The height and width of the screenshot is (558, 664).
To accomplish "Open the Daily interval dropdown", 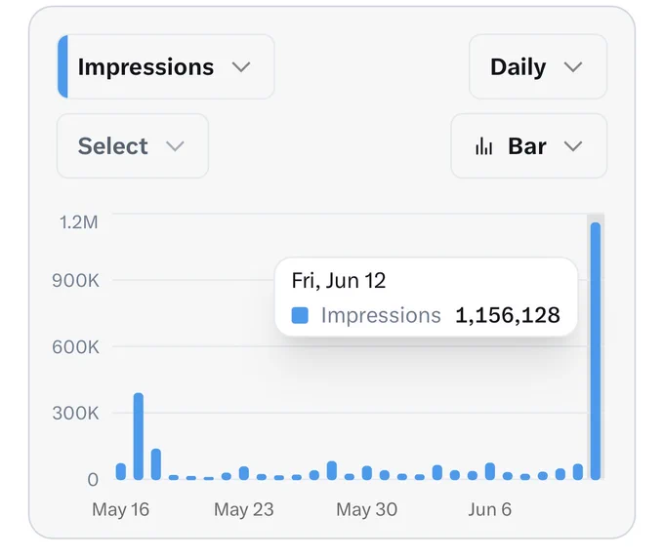I will [538, 67].
